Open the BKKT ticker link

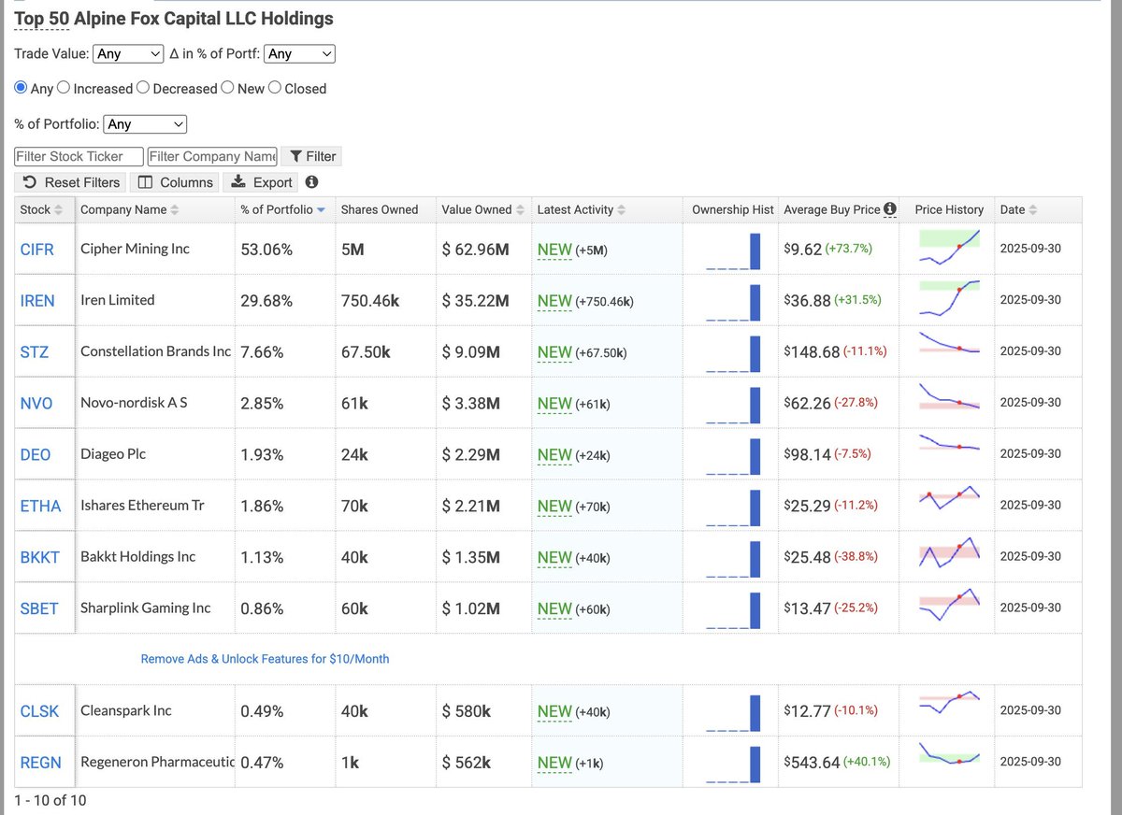point(39,558)
